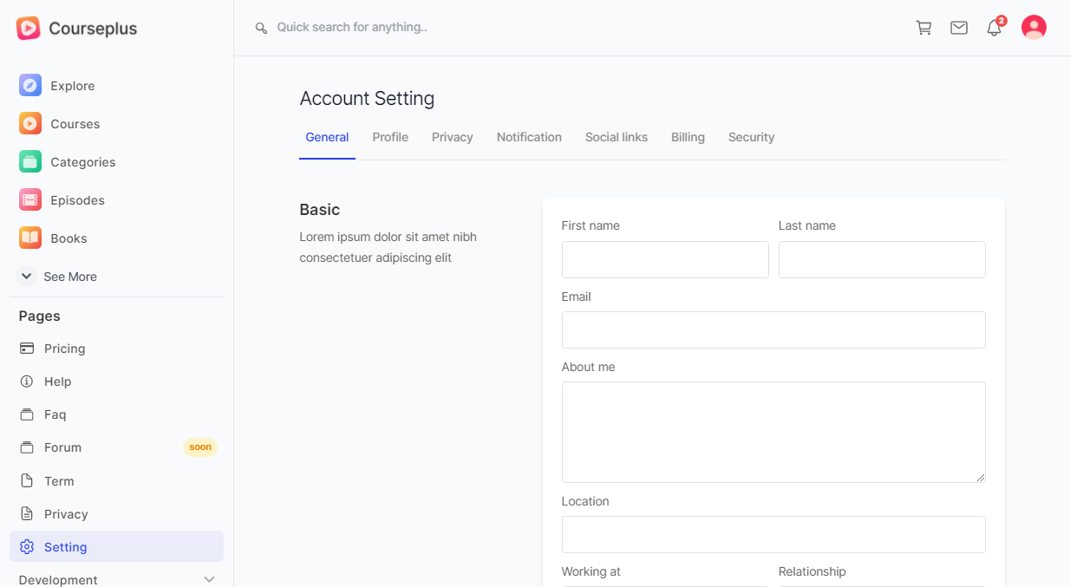Click the shopping cart icon
The height and width of the screenshot is (587, 1070).
click(x=923, y=28)
